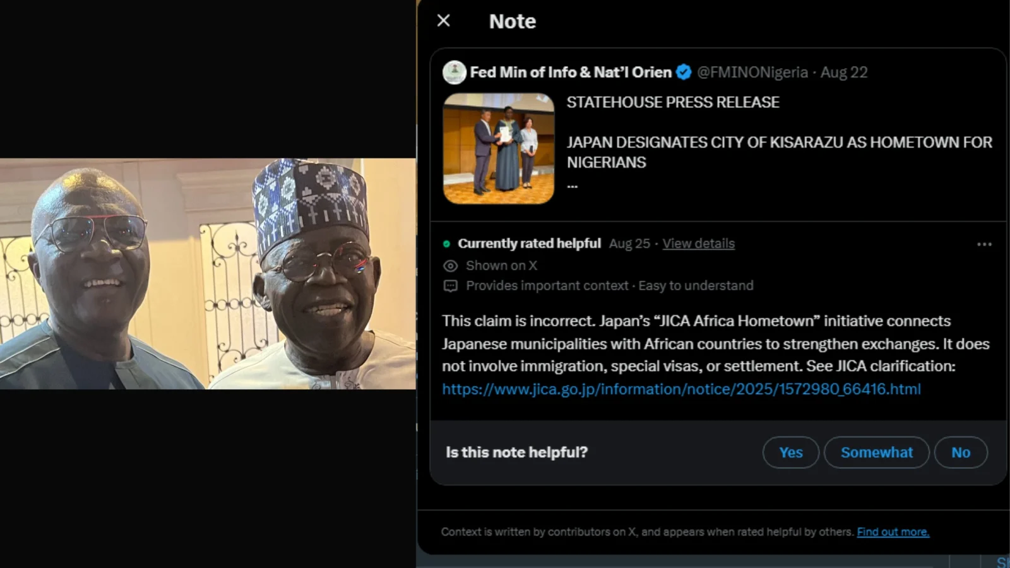Click the speech bubble icon before Provides important context
Image resolution: width=1010 pixels, height=568 pixels.
click(x=450, y=285)
